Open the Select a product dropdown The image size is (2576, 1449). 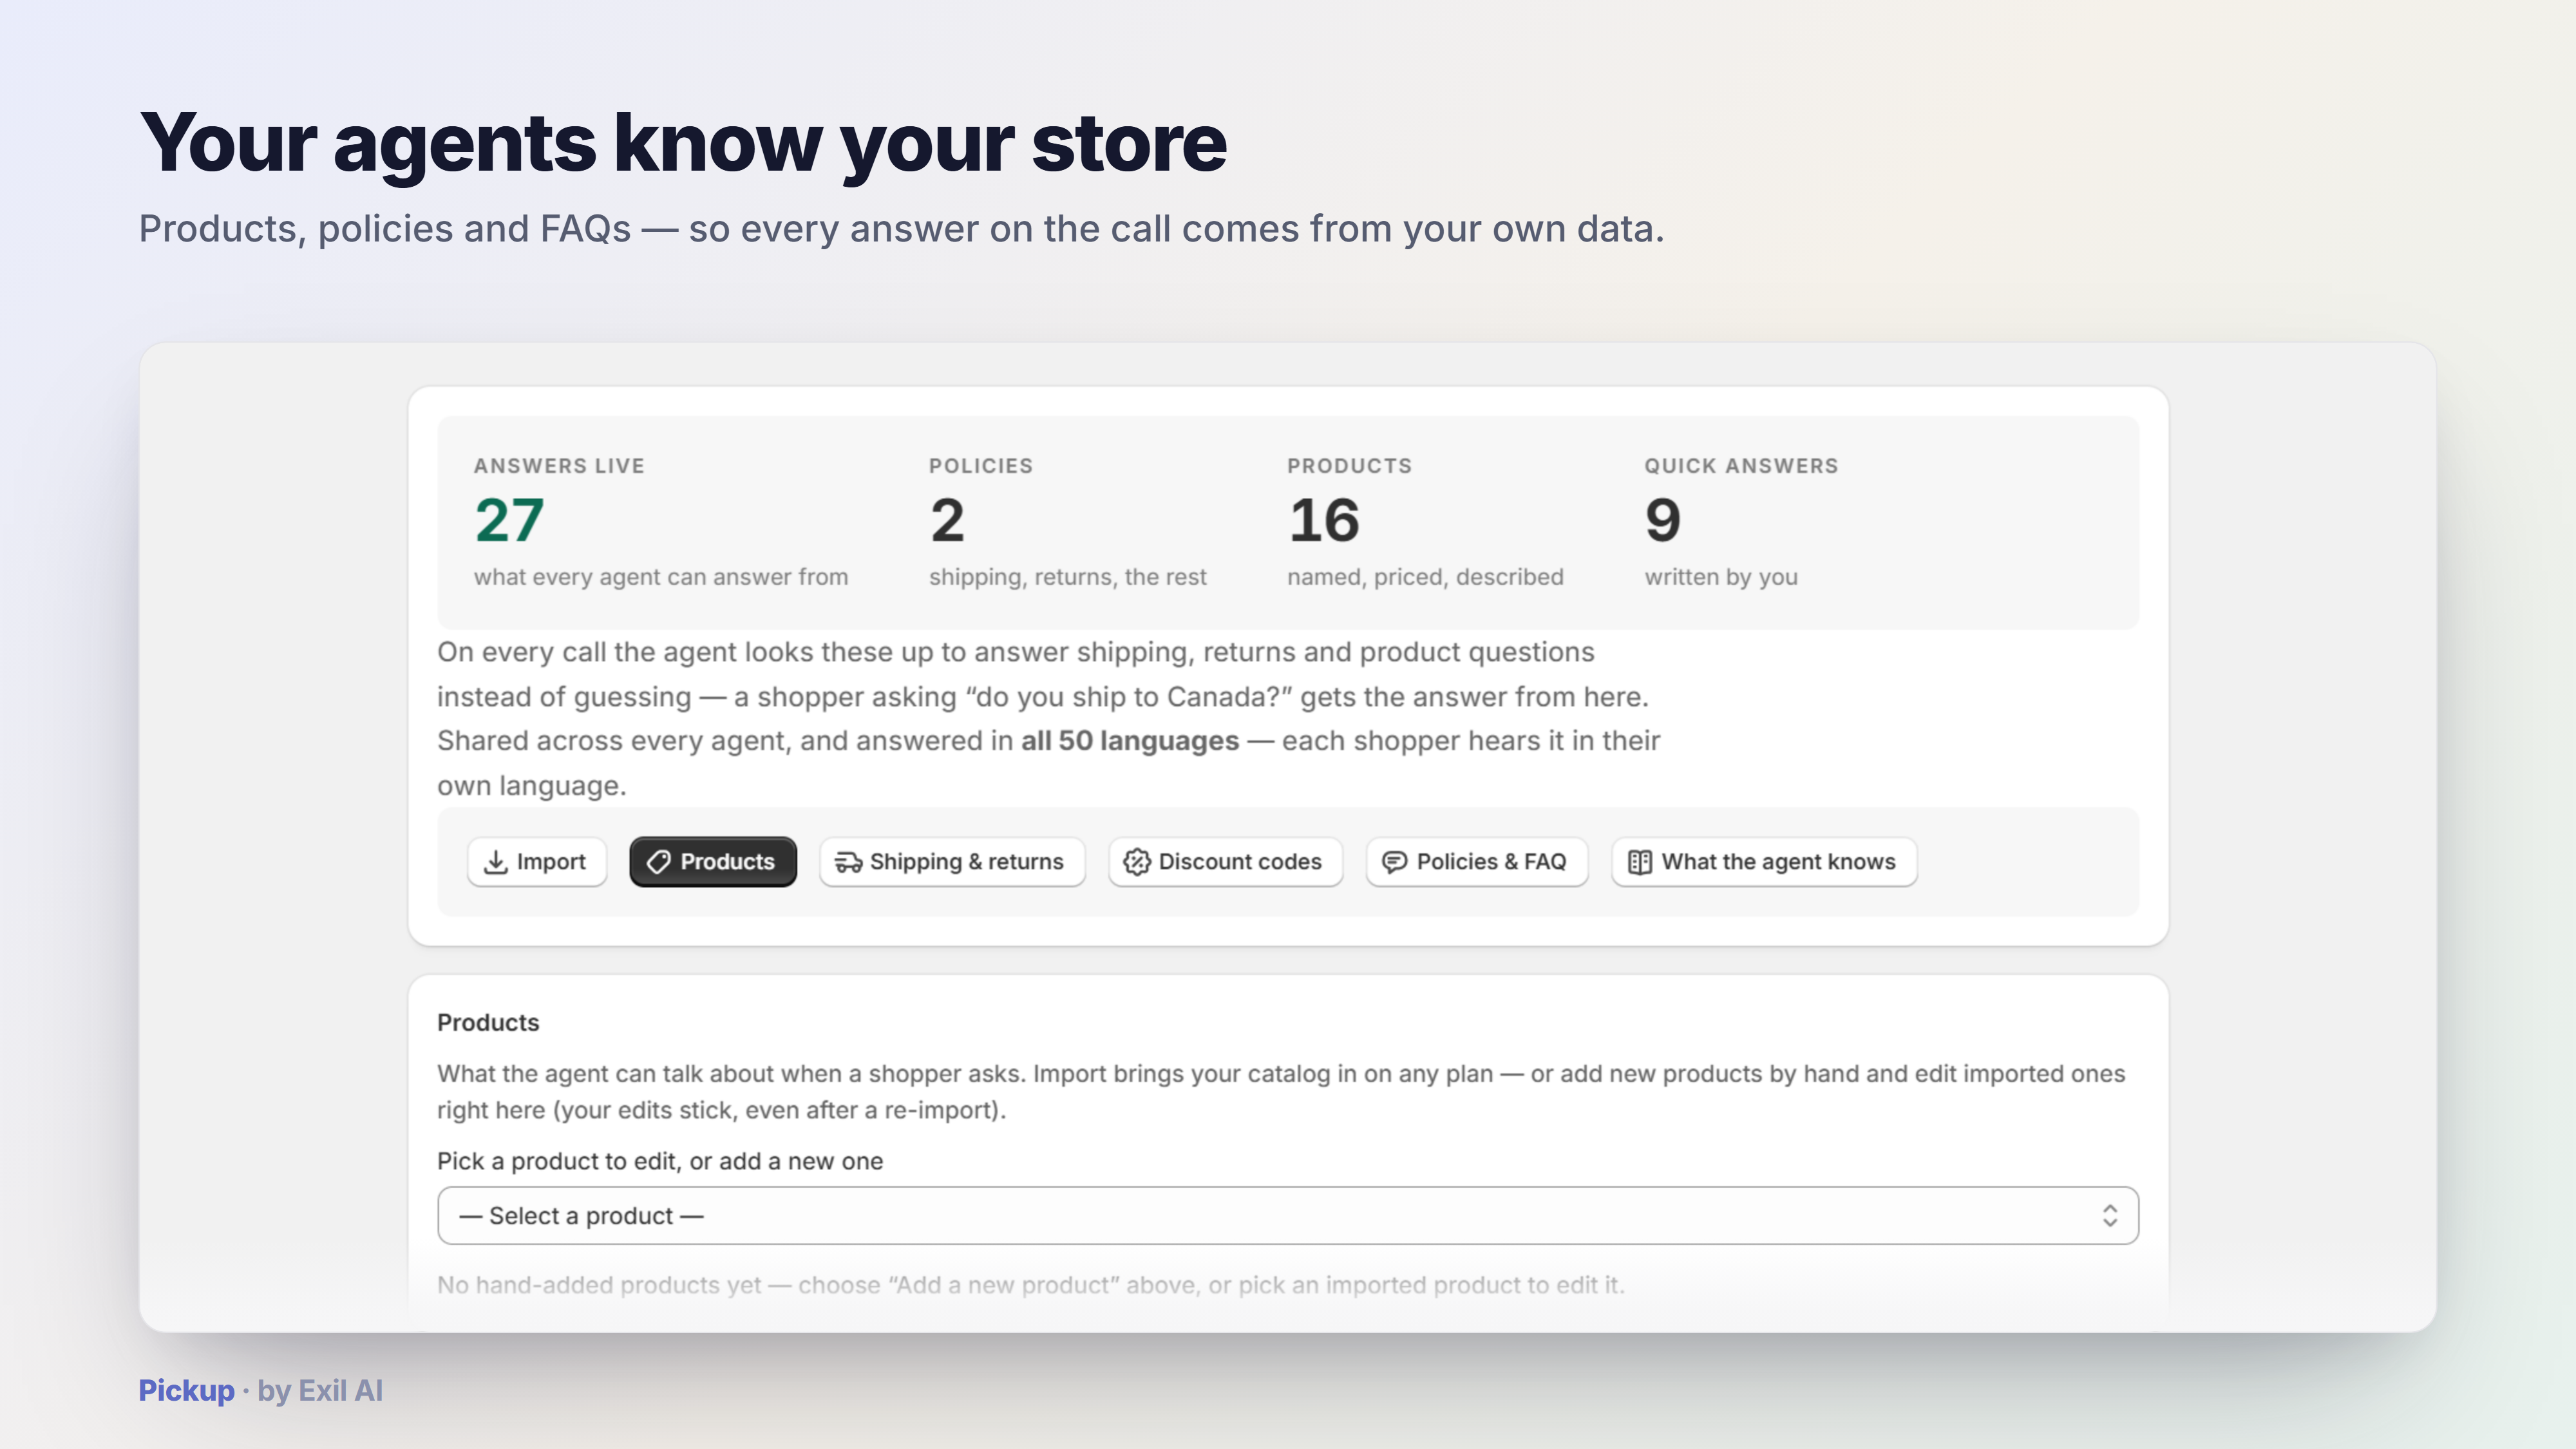1288,1216
